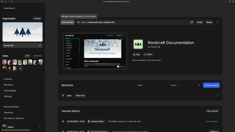
Task: Open Subscription page in sidebar
Action: click(x=10, y=91)
